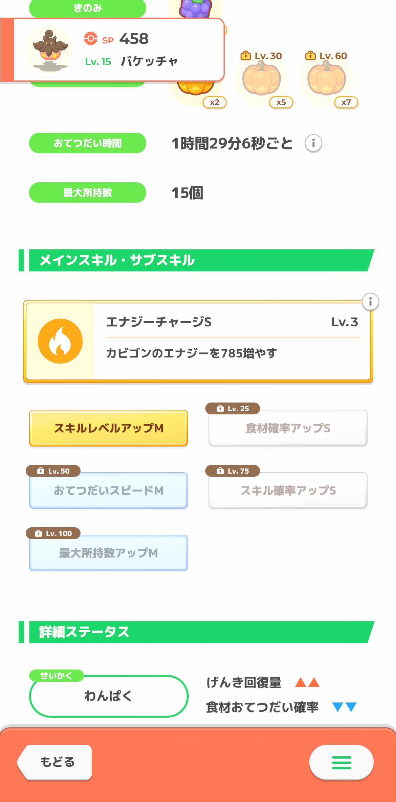Select the スキルレベルアップM sub skill
Screen dimensions: 396x802
(x=109, y=428)
